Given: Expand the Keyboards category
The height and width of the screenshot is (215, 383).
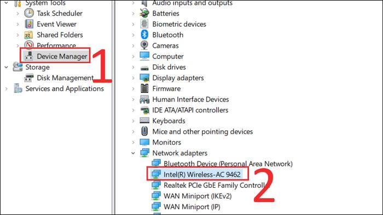Looking at the screenshot, I should [x=133, y=121].
